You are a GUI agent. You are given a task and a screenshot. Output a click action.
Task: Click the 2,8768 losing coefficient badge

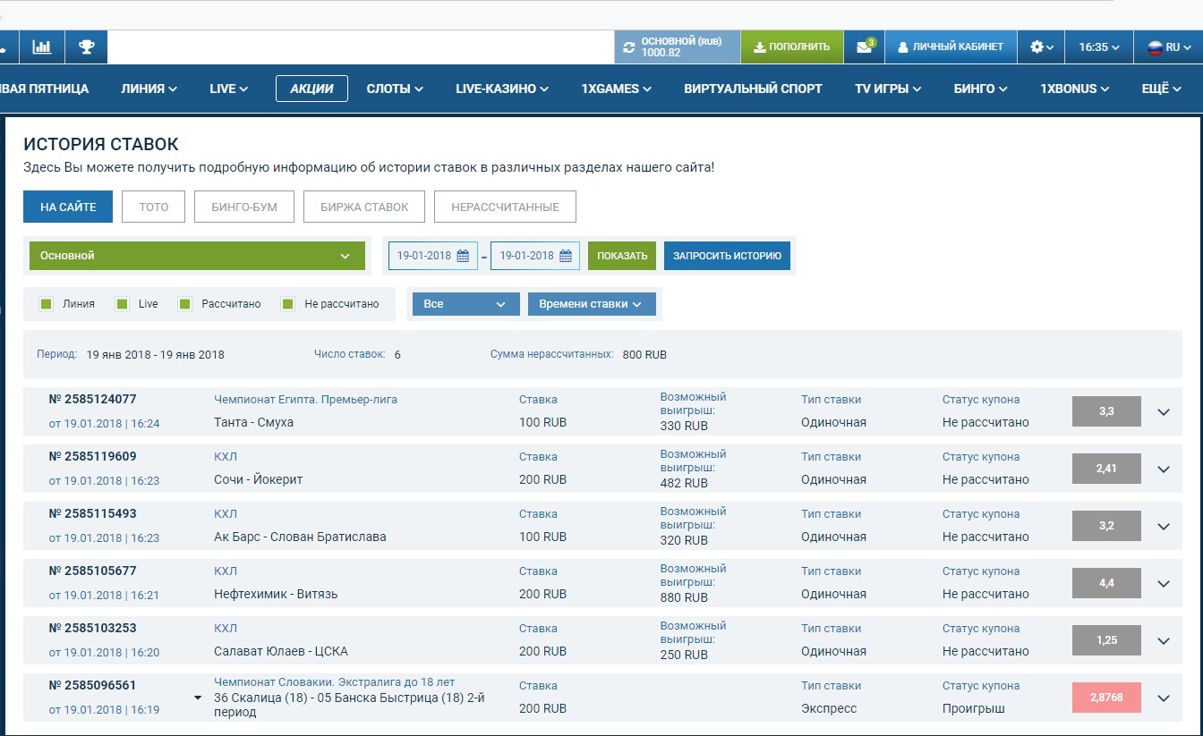(1106, 698)
